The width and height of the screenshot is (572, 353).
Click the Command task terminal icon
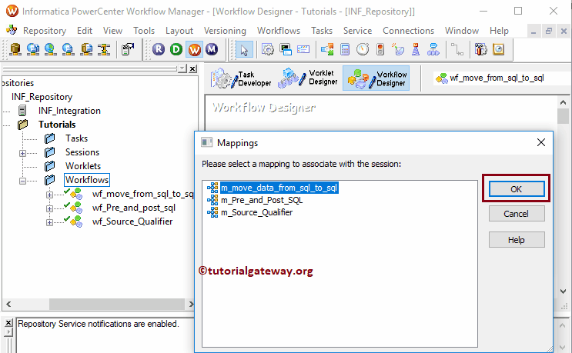286,48
